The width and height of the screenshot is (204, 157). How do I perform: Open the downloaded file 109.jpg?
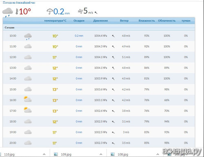(x=66, y=154)
